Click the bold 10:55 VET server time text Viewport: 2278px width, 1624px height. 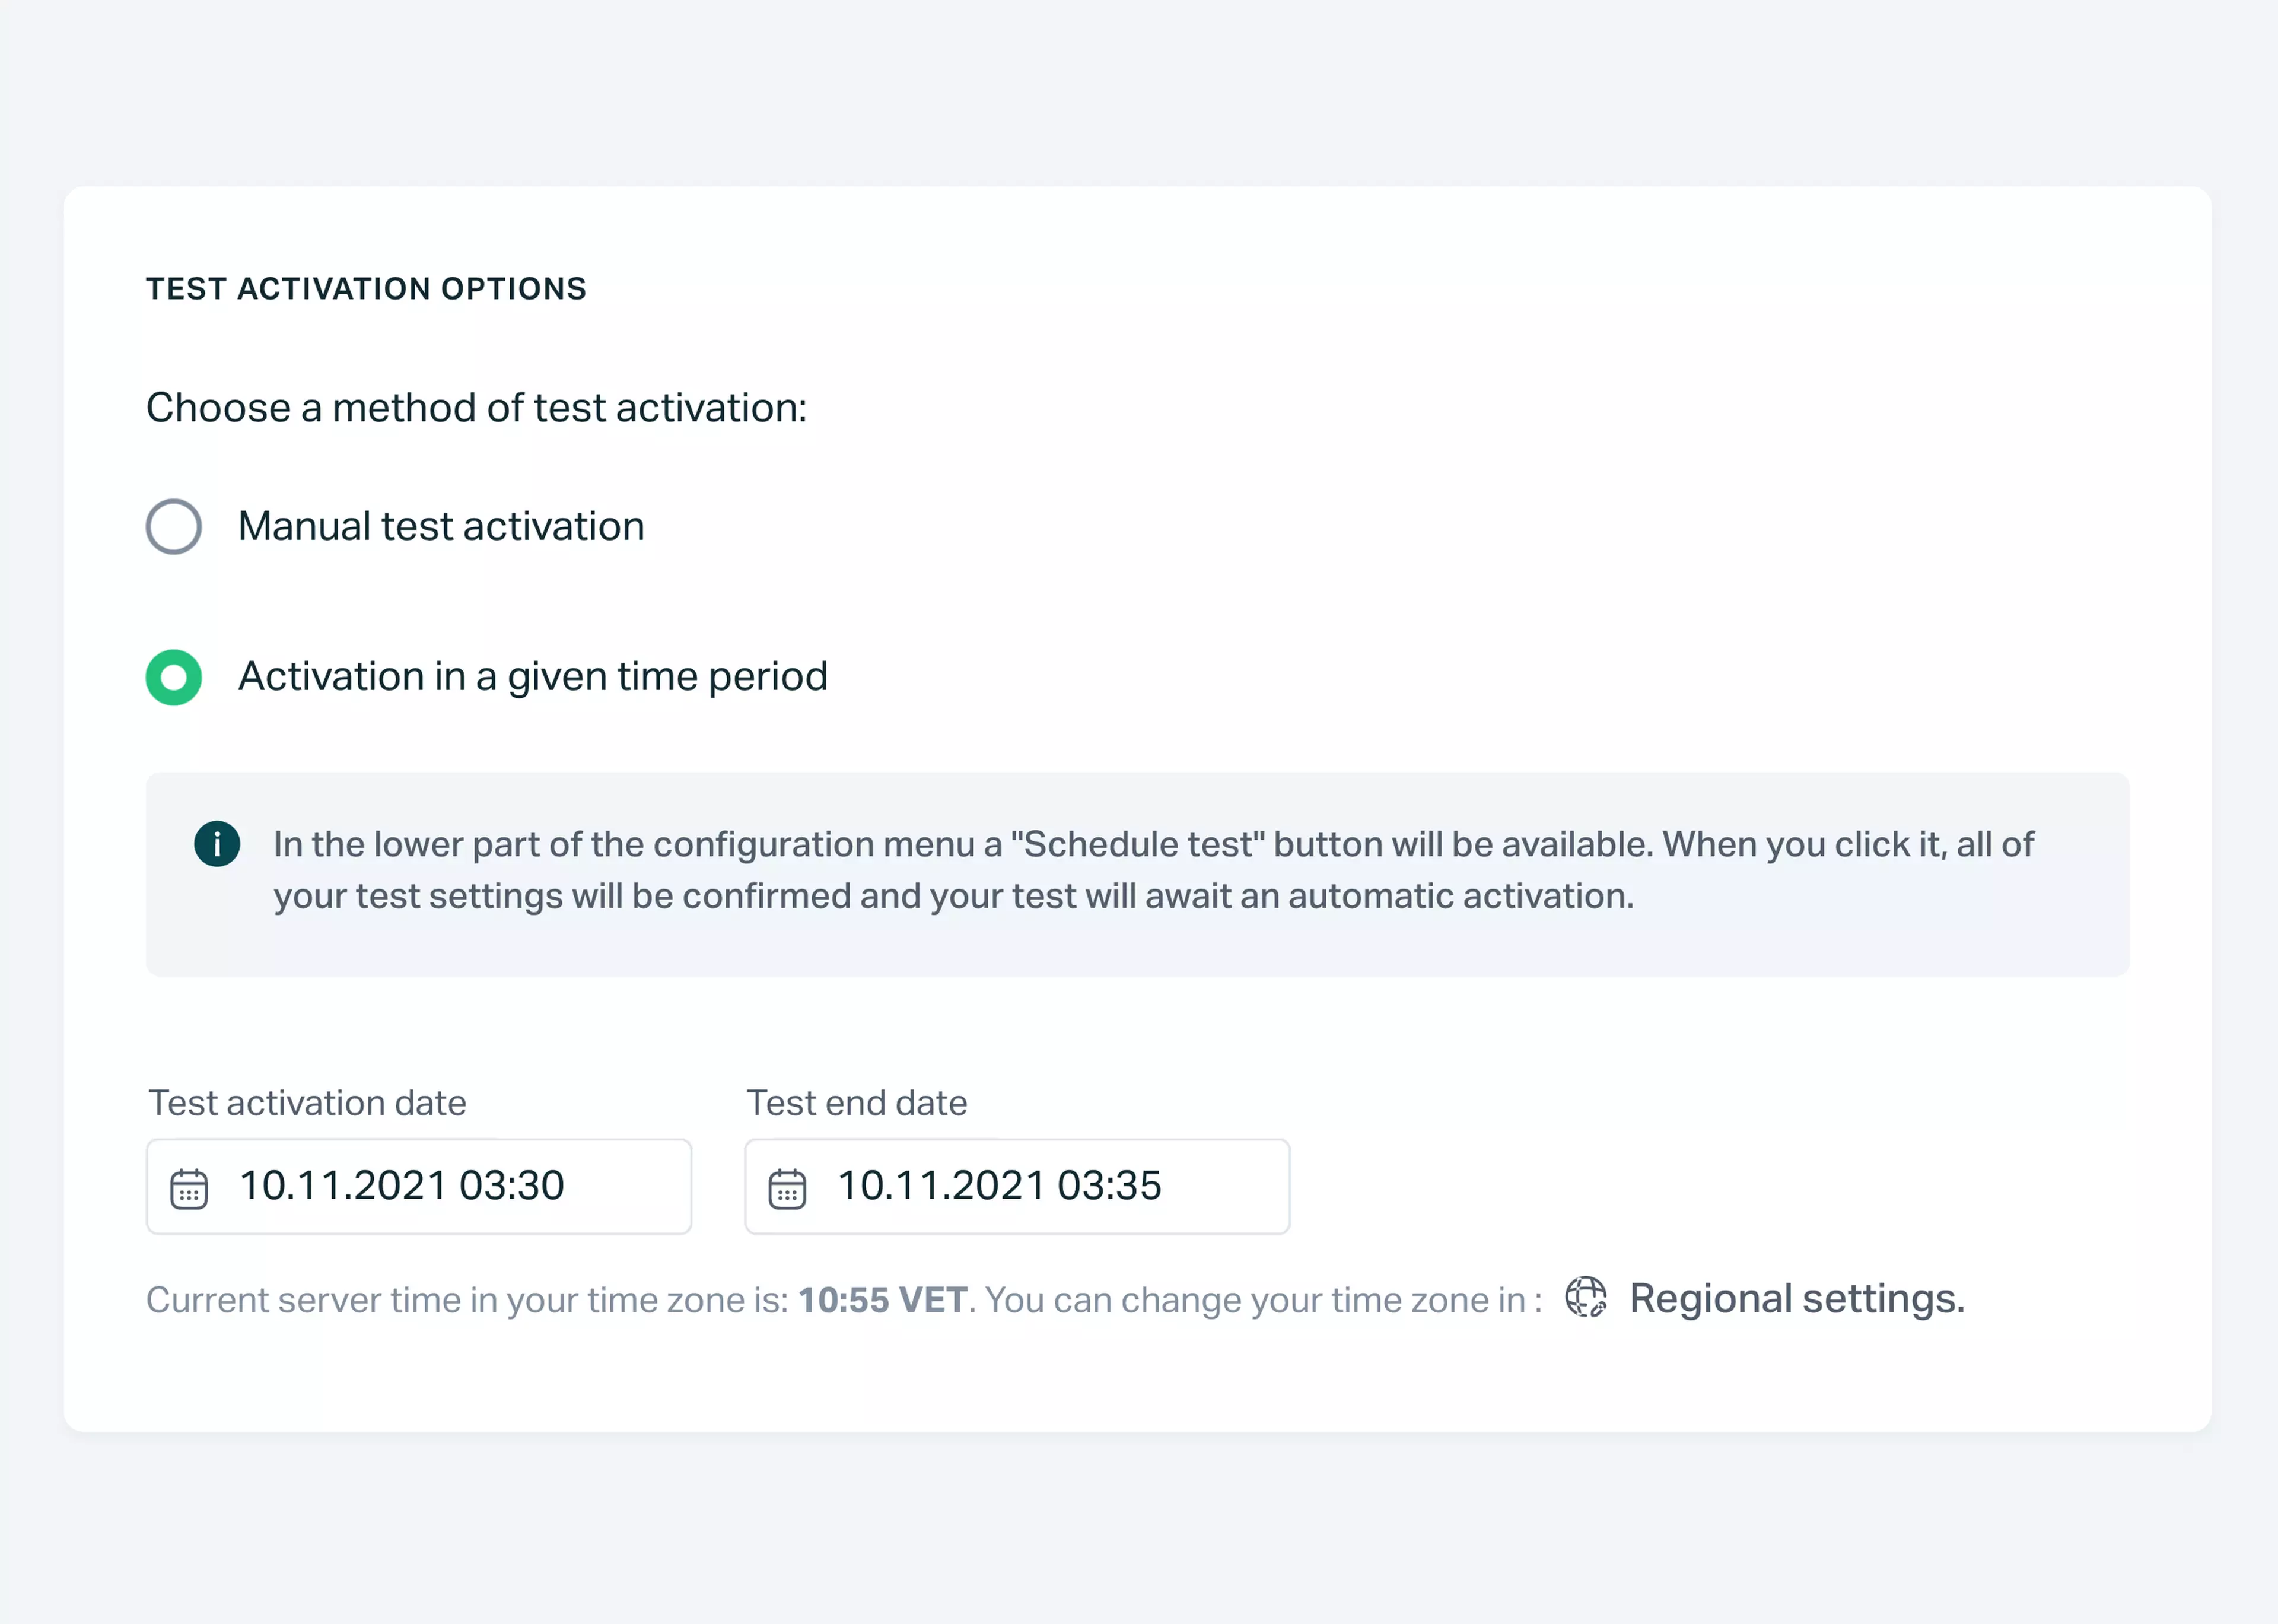point(882,1298)
